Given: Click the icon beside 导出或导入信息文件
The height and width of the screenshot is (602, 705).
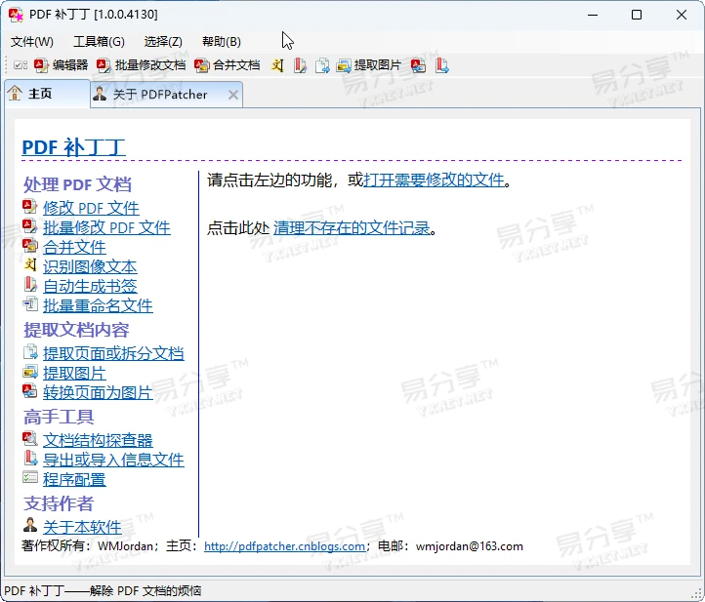Looking at the screenshot, I should [30, 458].
